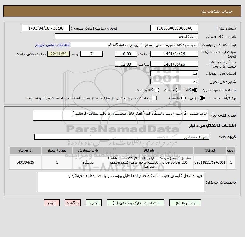
Task: Click the کد کالا column header
Action: [210, 150]
